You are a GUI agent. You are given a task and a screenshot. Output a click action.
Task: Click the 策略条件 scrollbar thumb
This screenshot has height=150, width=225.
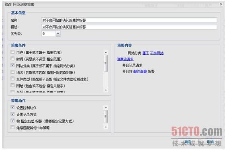tap(106, 63)
